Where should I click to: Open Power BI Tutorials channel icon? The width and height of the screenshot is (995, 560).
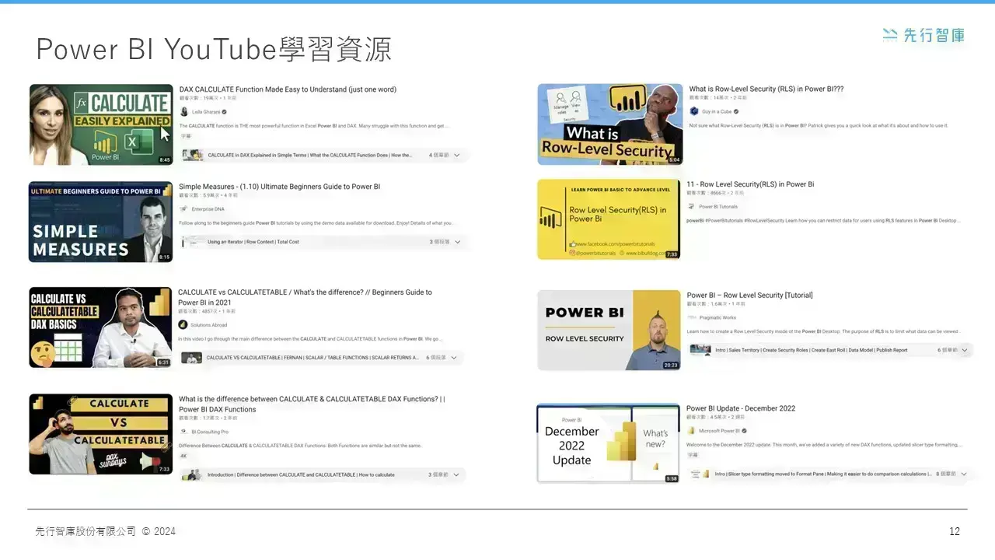point(691,206)
